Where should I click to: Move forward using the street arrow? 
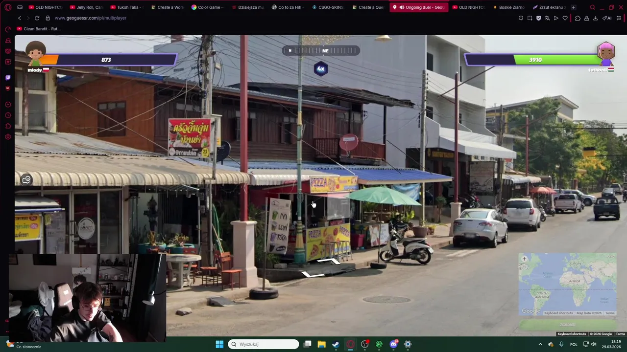pyautogui.click(x=330, y=262)
